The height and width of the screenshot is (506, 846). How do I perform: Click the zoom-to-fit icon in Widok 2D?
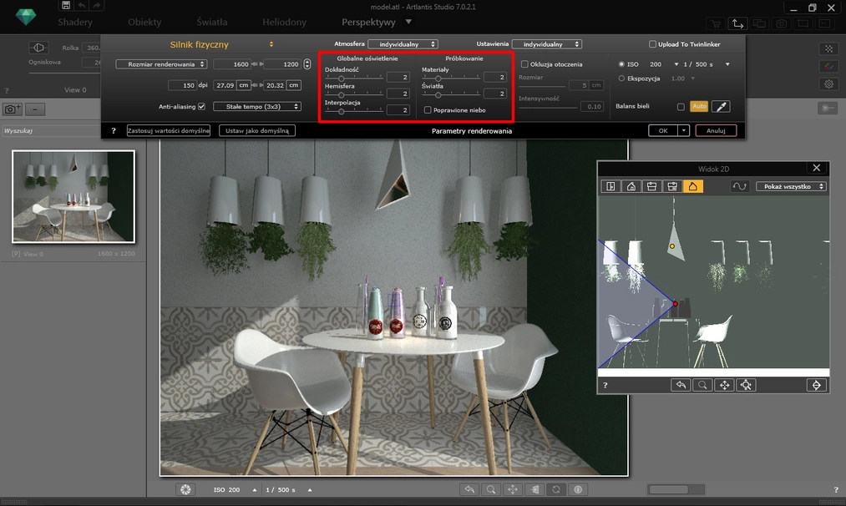(746, 385)
